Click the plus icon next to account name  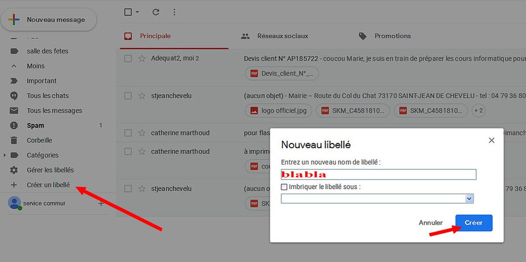[x=101, y=203]
